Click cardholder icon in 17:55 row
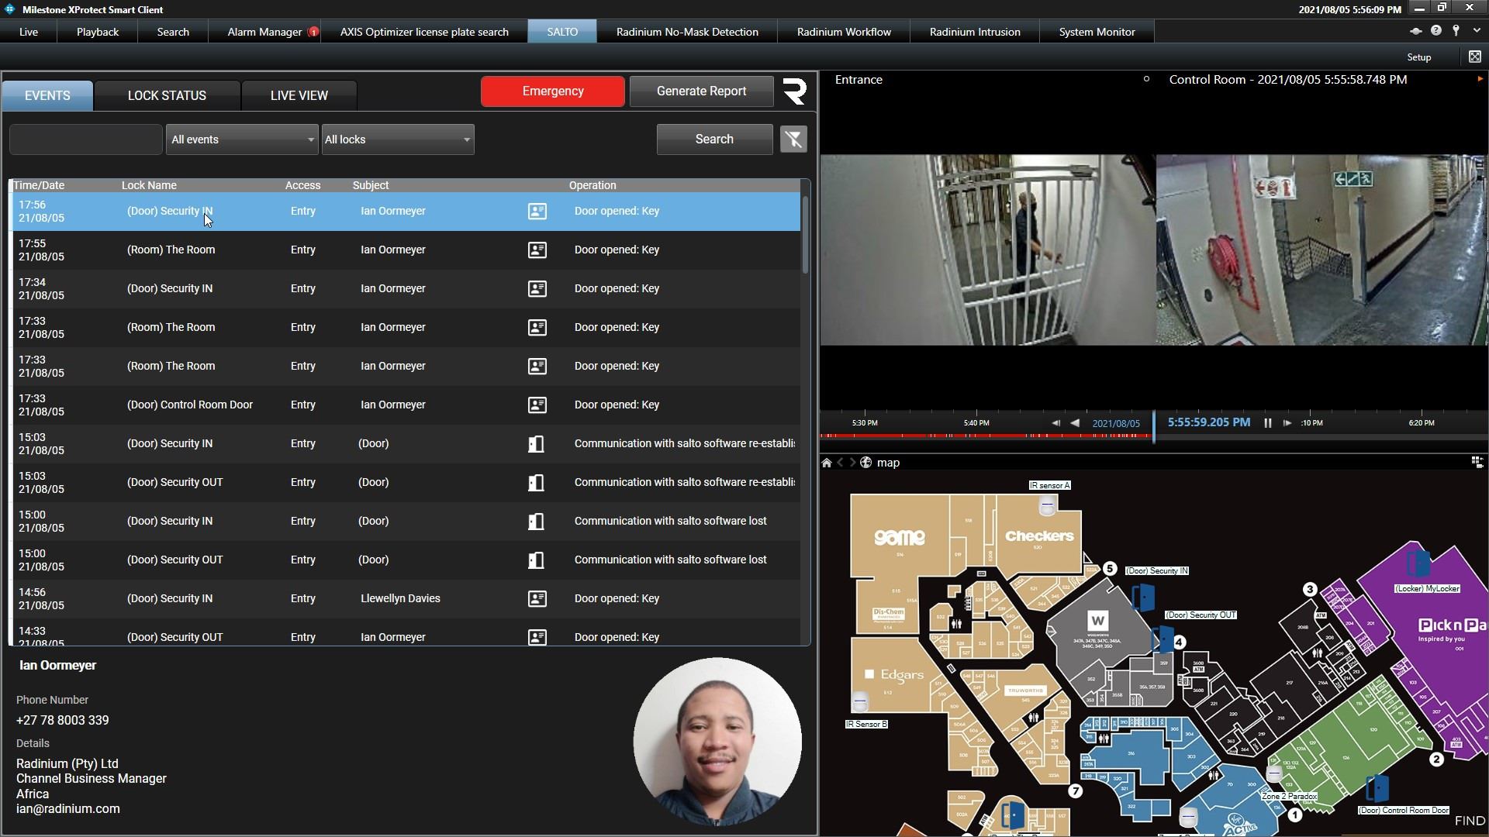Screen dimensions: 1489x837 pos(537,250)
